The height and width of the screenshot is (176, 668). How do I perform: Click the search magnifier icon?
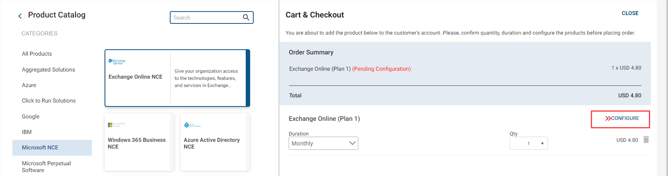point(246,17)
